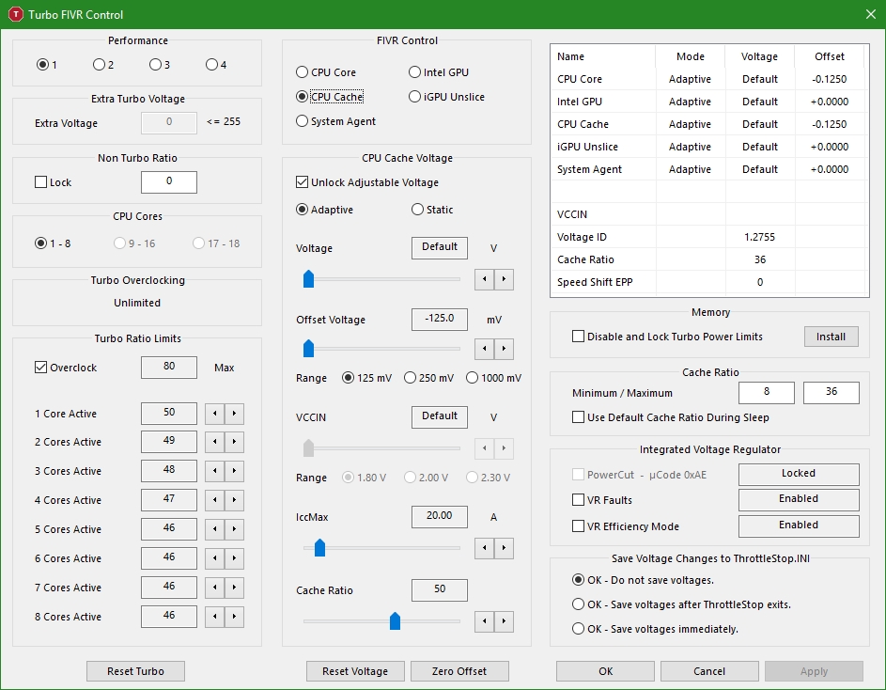Click the Offset Voltage value field
Image resolution: width=886 pixels, height=690 pixels.
pos(440,319)
